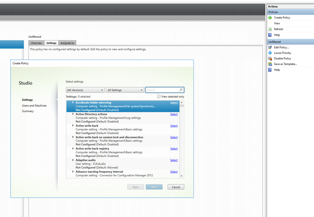Click Create Policy in Actions pane
Viewport: 314px width, 217px height.
[x=282, y=18]
